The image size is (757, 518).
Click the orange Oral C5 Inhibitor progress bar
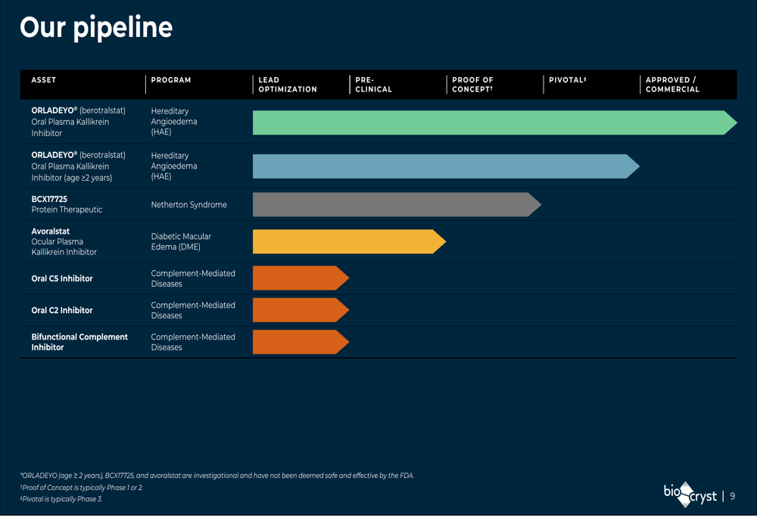[301, 278]
